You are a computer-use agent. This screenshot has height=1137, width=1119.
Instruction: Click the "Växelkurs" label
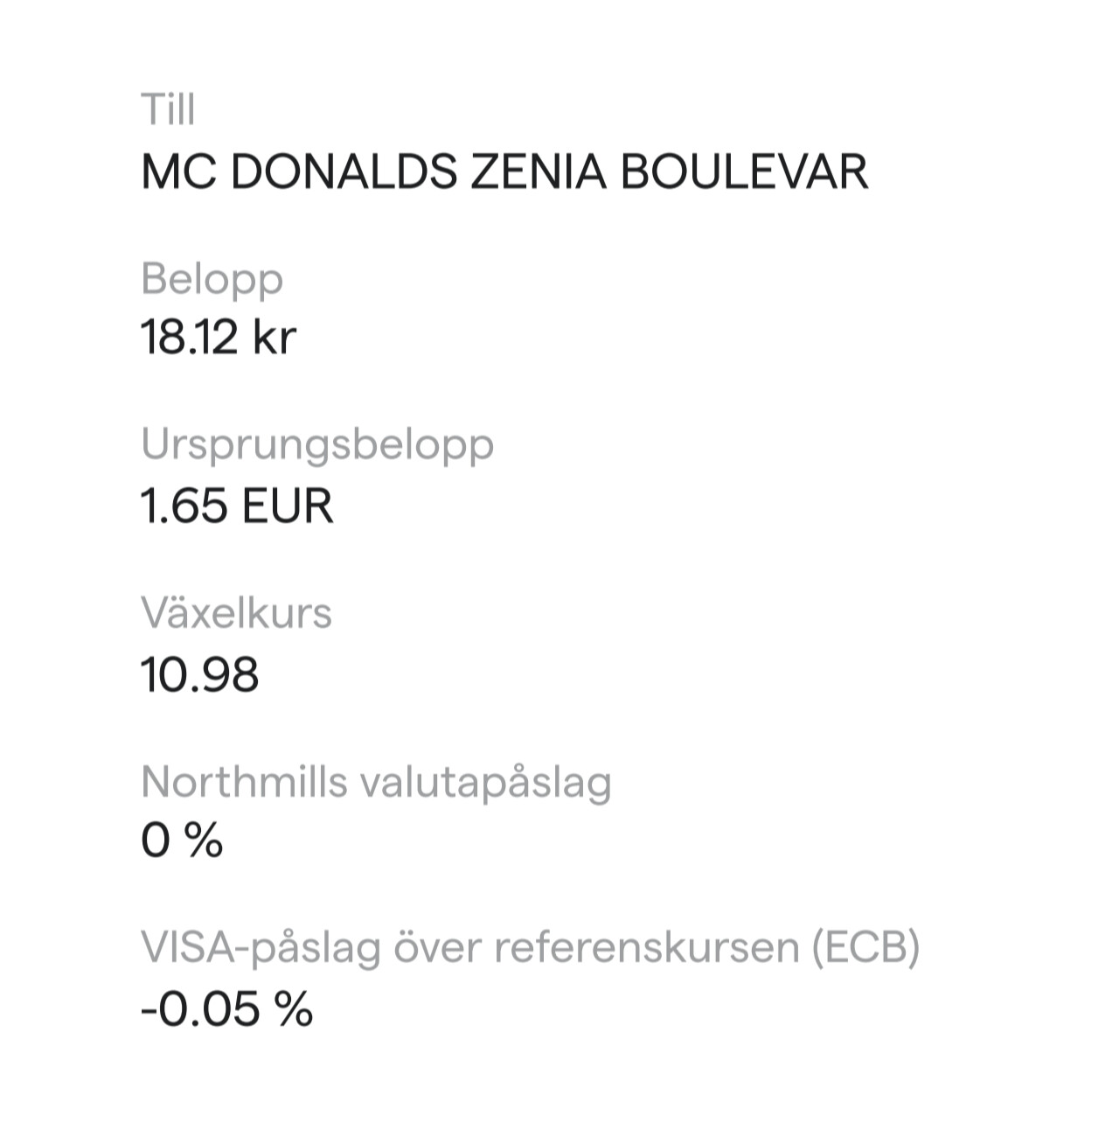(237, 612)
